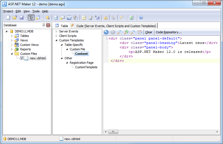
Task: Click the database tables setup icon
Action: (62, 18)
